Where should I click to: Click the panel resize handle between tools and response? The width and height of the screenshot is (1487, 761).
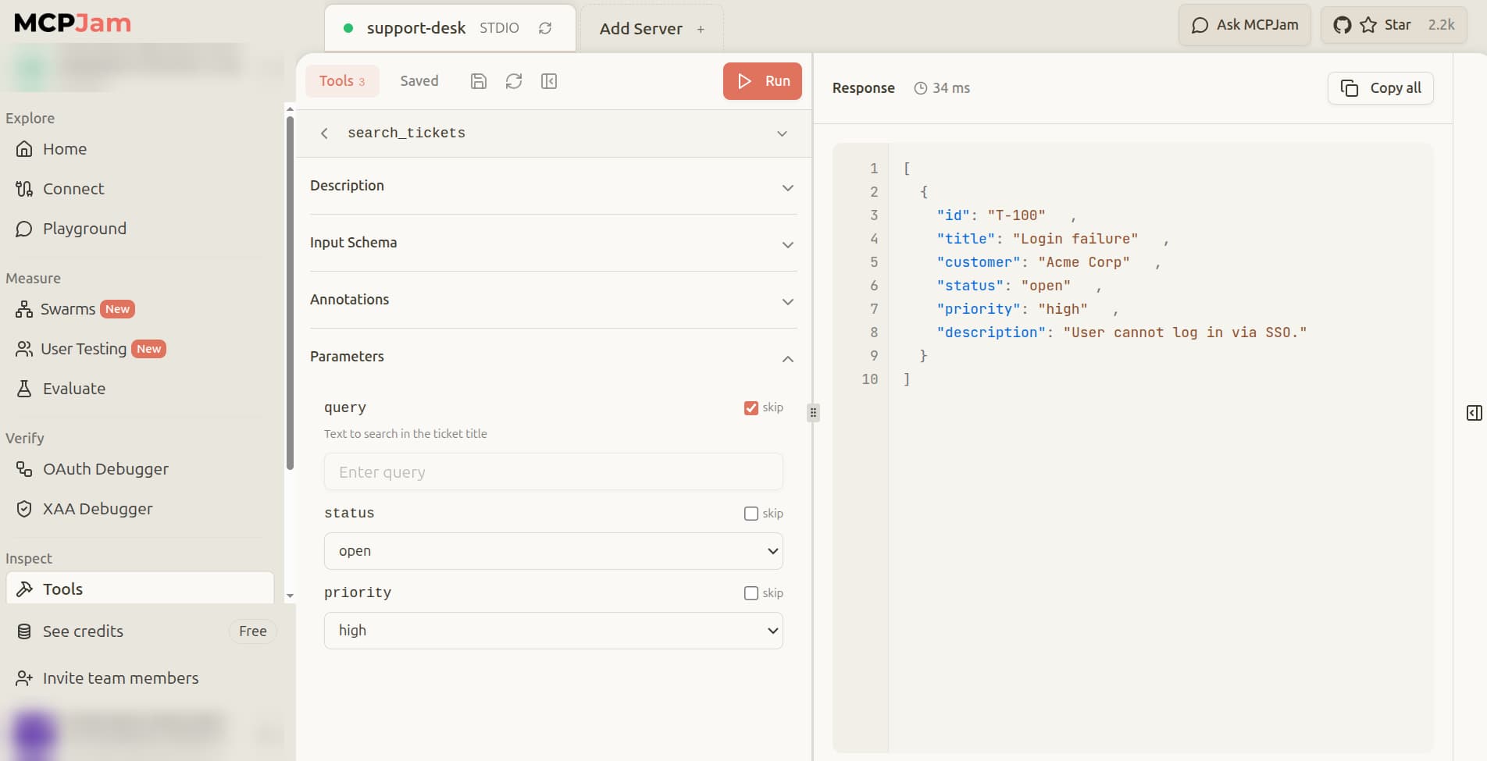[813, 413]
